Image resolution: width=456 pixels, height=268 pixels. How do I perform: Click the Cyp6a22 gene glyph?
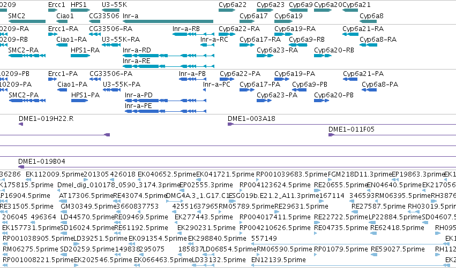pyautogui.click(x=227, y=10)
